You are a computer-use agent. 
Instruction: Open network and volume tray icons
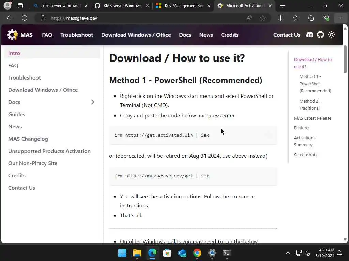click(x=303, y=253)
